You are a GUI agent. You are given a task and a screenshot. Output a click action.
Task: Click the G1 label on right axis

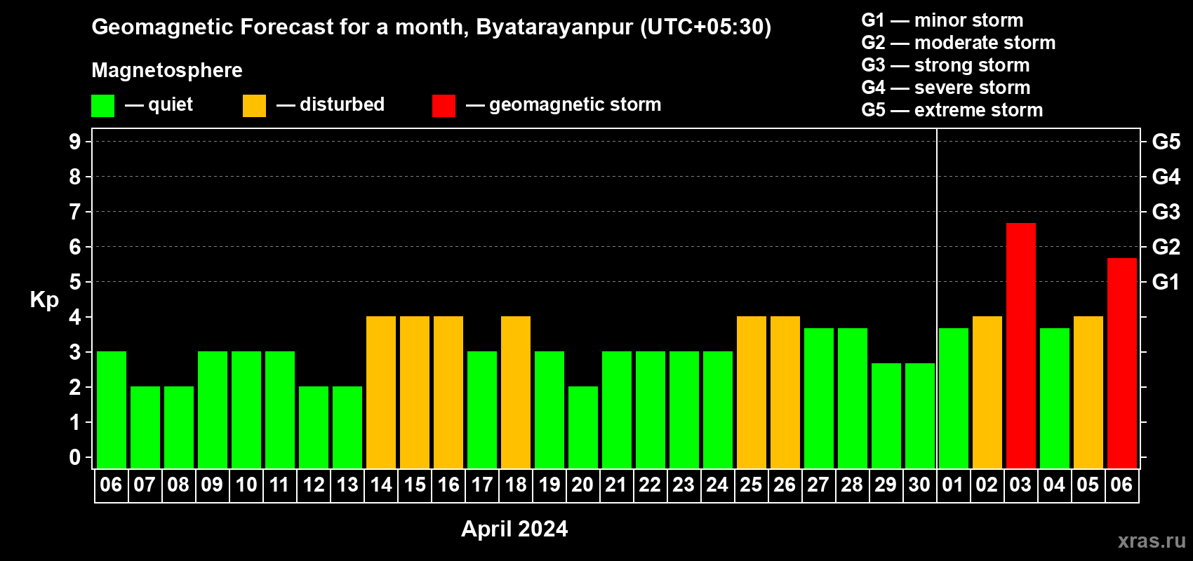[1166, 282]
